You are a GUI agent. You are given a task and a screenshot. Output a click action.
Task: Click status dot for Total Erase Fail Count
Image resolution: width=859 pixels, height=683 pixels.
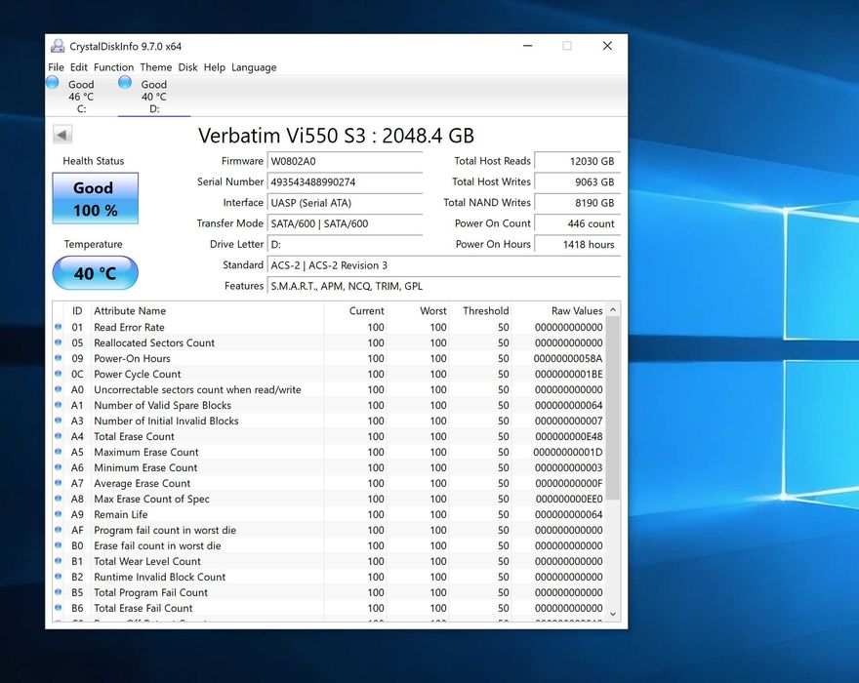(58, 608)
